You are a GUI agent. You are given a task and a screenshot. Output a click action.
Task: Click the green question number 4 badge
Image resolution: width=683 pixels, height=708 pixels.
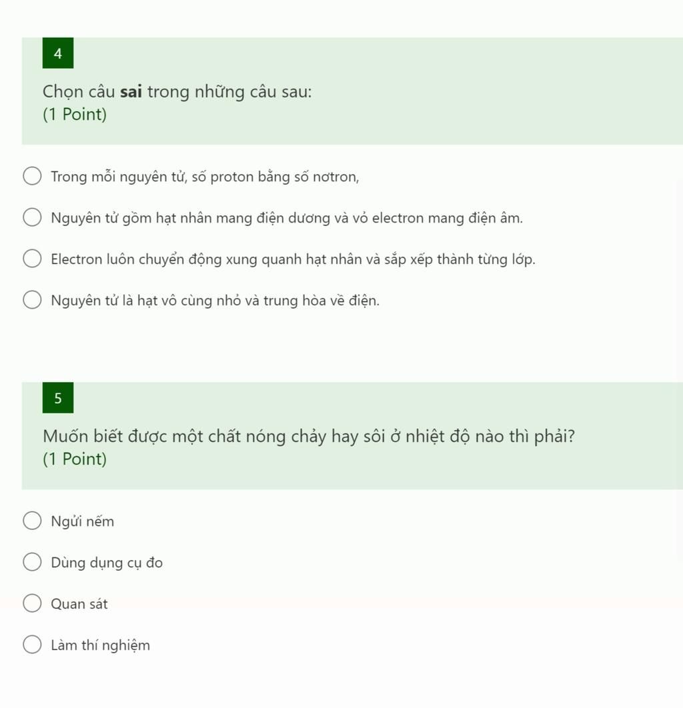click(58, 53)
